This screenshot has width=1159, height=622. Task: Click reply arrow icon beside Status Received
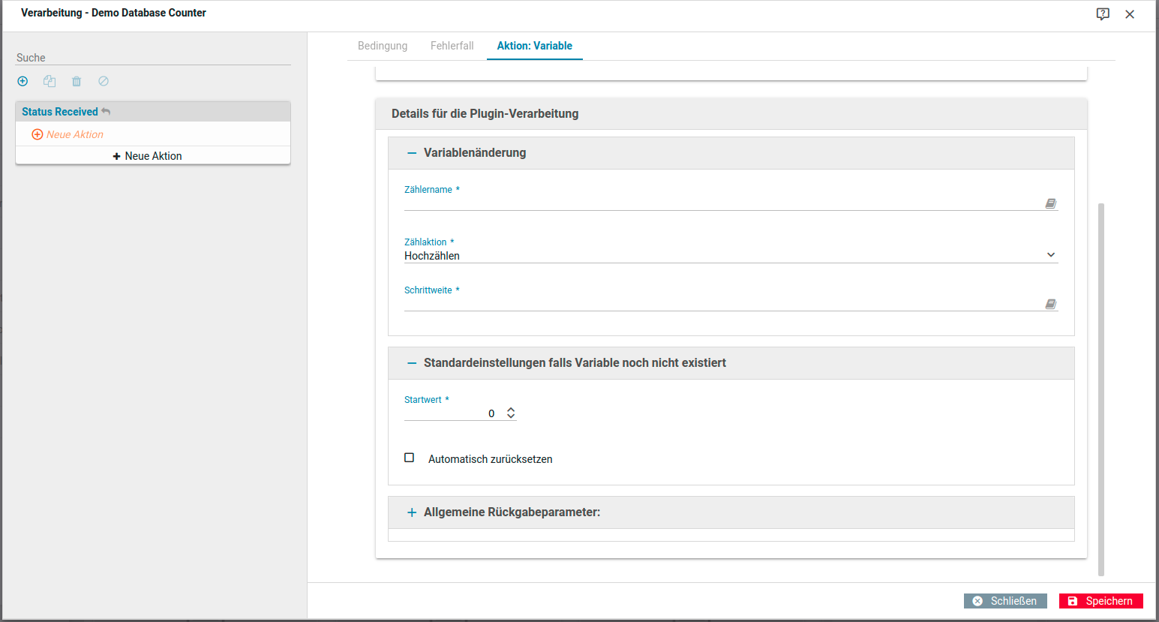tap(106, 112)
